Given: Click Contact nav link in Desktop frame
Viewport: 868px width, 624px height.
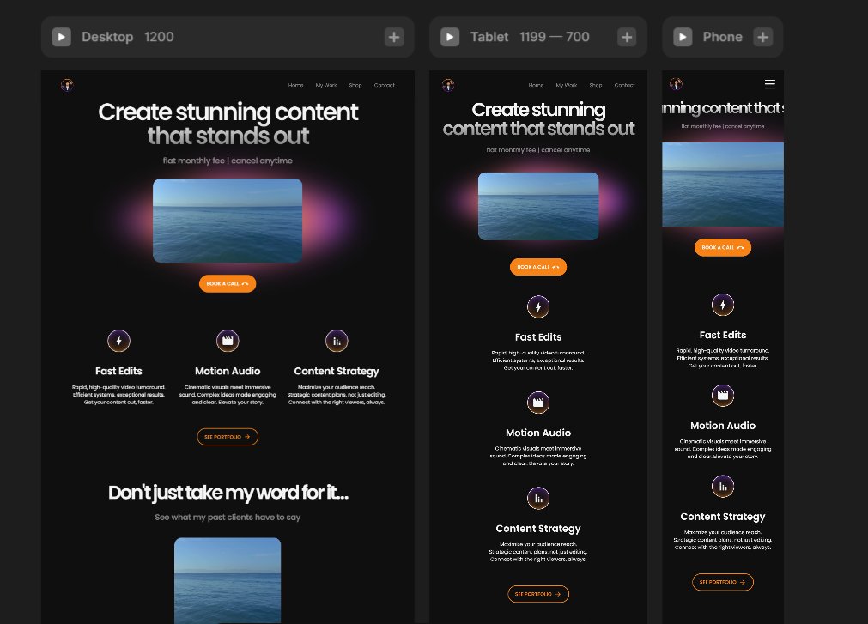Looking at the screenshot, I should coord(384,85).
